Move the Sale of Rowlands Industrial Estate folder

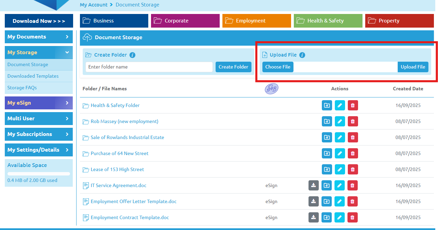327,137
